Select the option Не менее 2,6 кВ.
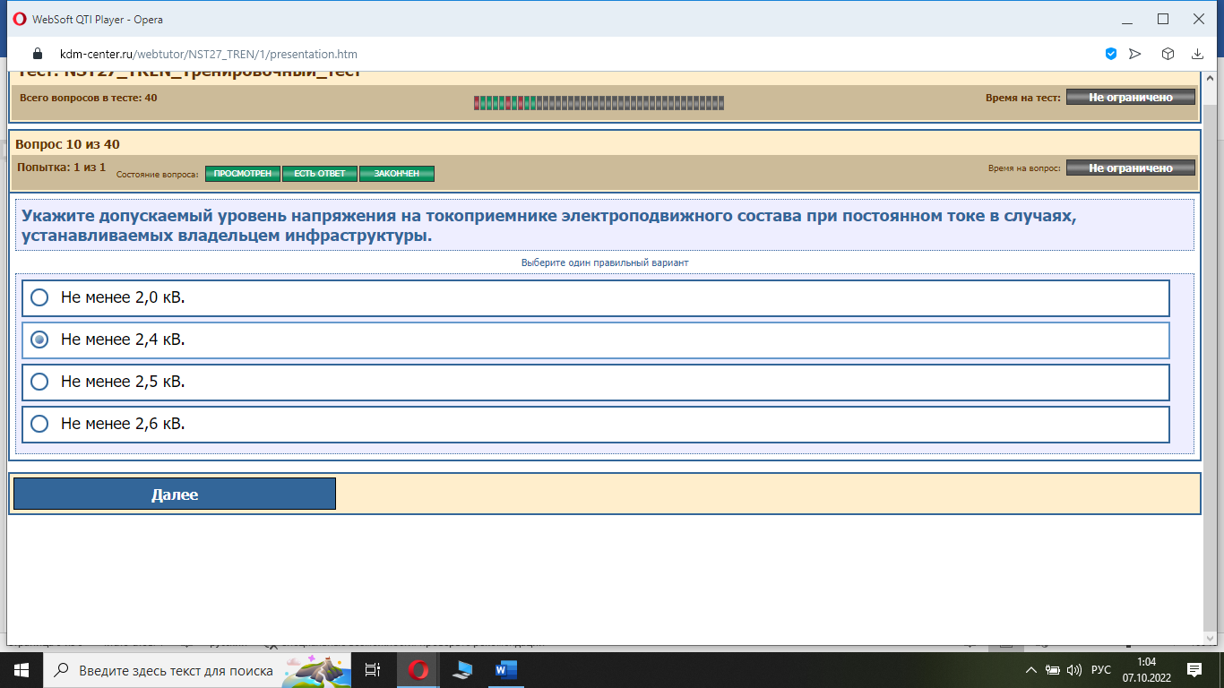 pos(596,424)
